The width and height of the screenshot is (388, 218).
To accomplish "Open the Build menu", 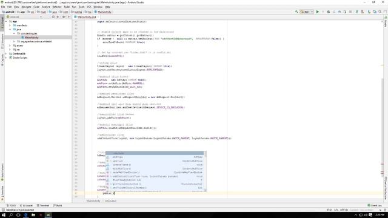I will point(67,7).
